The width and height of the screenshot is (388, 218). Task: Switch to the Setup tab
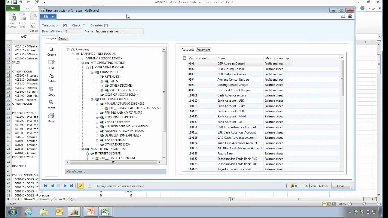tap(62, 38)
